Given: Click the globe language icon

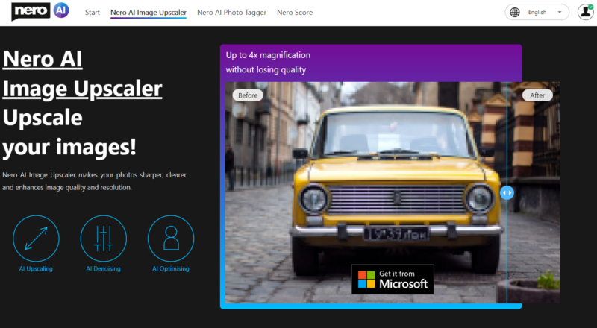Looking at the screenshot, I should (x=515, y=12).
